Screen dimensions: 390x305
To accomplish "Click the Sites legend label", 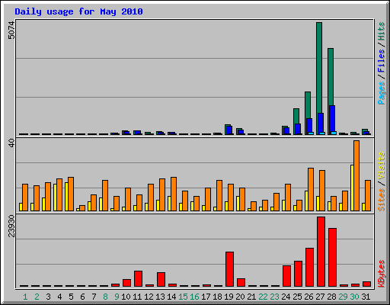I will 382,200.
